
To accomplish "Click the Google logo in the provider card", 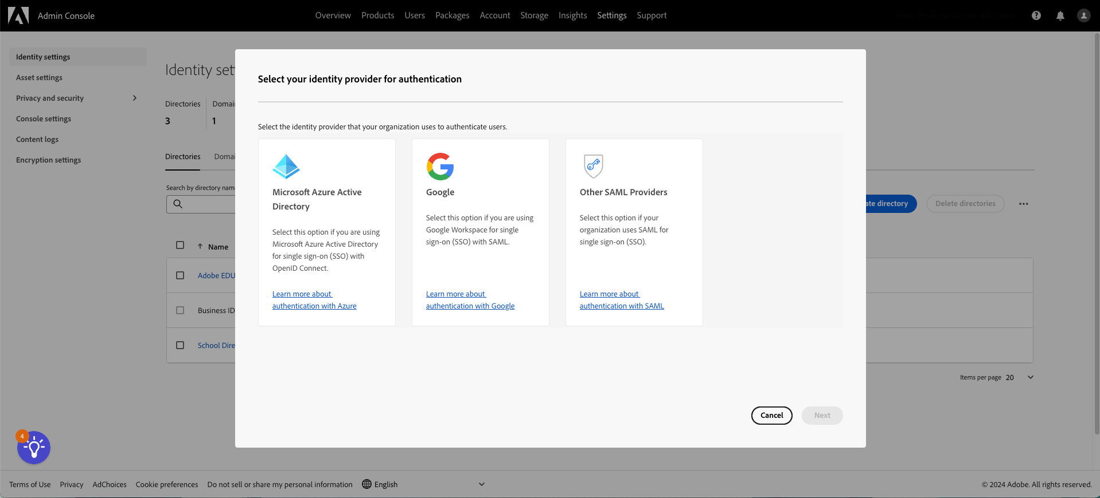I will coord(440,167).
